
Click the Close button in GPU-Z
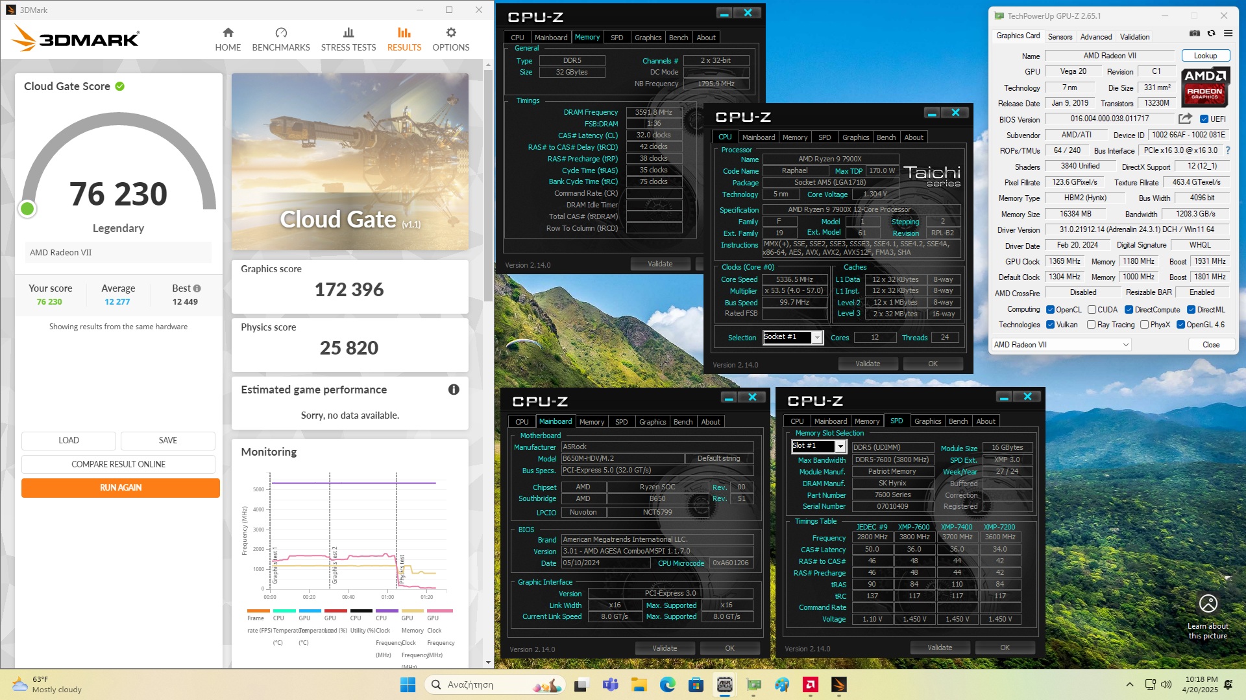[1211, 345]
